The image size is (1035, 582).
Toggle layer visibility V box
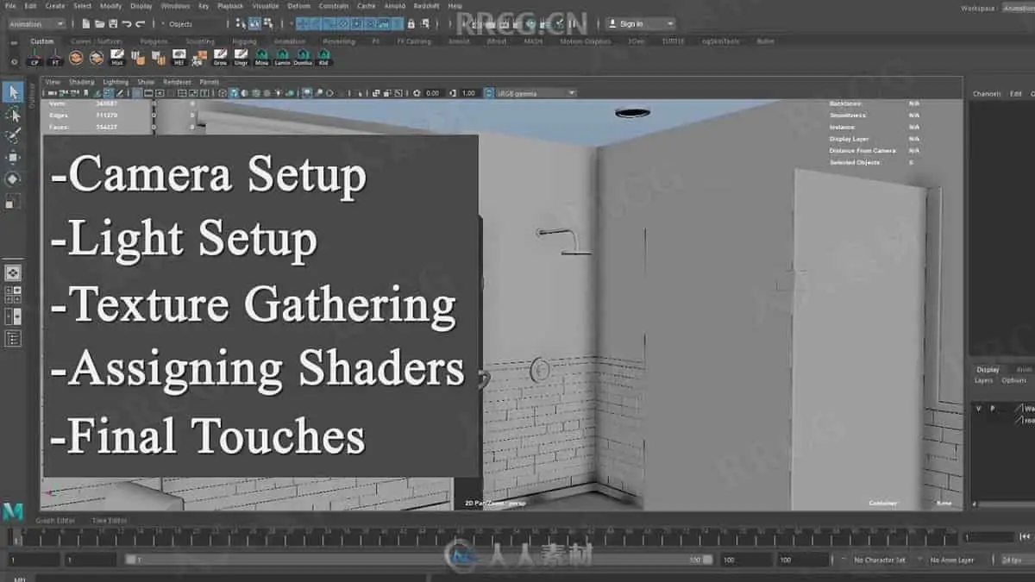point(978,409)
